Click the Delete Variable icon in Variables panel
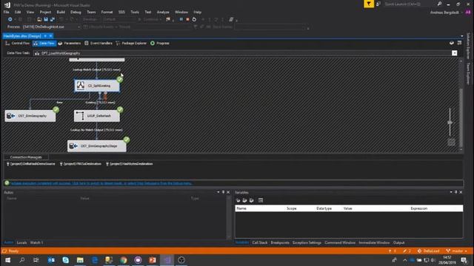 pyautogui.click(x=251, y=200)
